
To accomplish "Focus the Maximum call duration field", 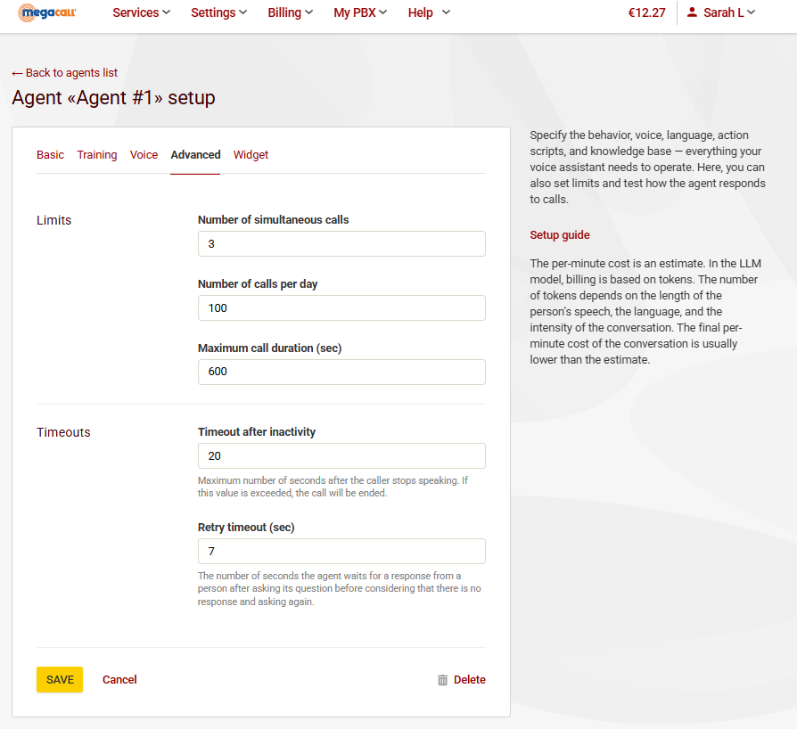I will [341, 372].
